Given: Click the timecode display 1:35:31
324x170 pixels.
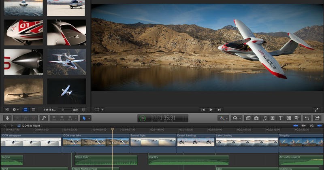Looking at the screenshot, I should 163,118.
